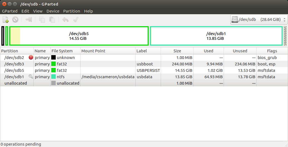Open the Partition menu
The height and width of the screenshot is (147, 288).
click(72, 11)
